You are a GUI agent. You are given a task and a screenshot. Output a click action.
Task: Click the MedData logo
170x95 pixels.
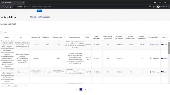(x=8, y=17)
